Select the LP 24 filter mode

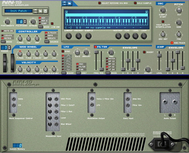(111, 70)
